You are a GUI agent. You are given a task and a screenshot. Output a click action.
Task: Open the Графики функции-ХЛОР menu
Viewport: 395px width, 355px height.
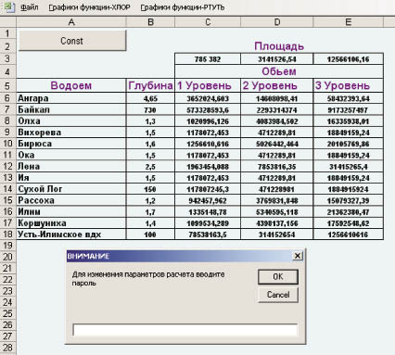pos(89,7)
